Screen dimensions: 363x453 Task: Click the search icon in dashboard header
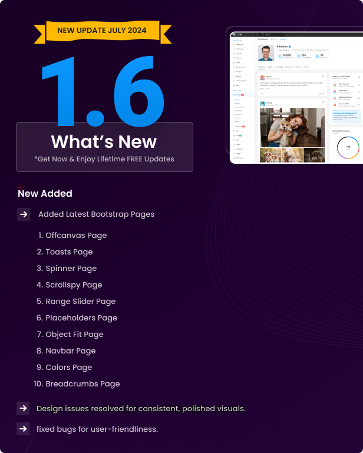click(262, 35)
